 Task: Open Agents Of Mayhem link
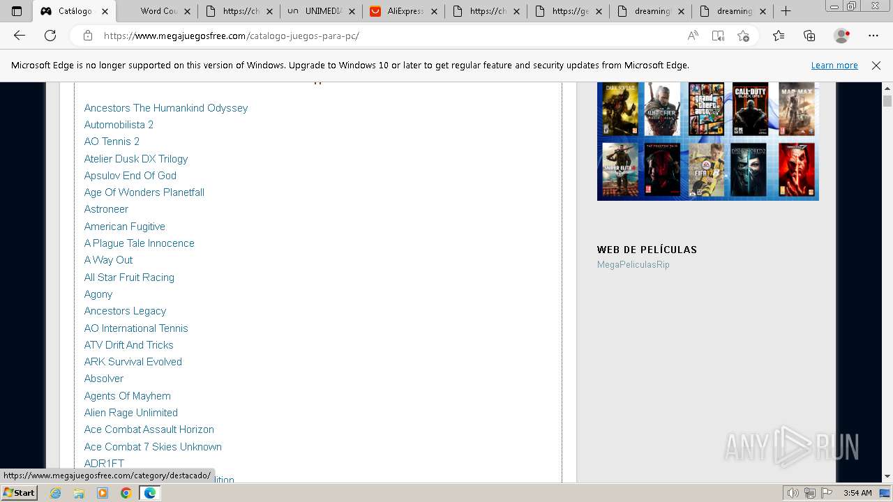click(128, 396)
